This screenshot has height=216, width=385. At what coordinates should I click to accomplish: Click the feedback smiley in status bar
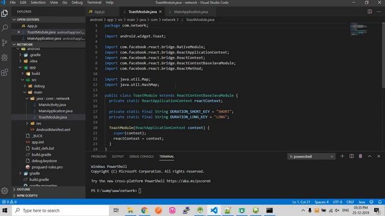click(372, 202)
